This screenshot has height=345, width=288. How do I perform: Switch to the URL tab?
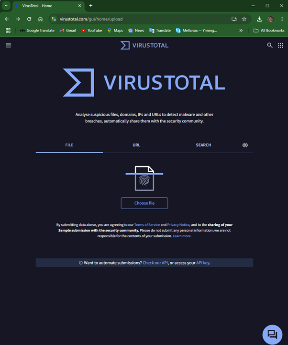[136, 145]
